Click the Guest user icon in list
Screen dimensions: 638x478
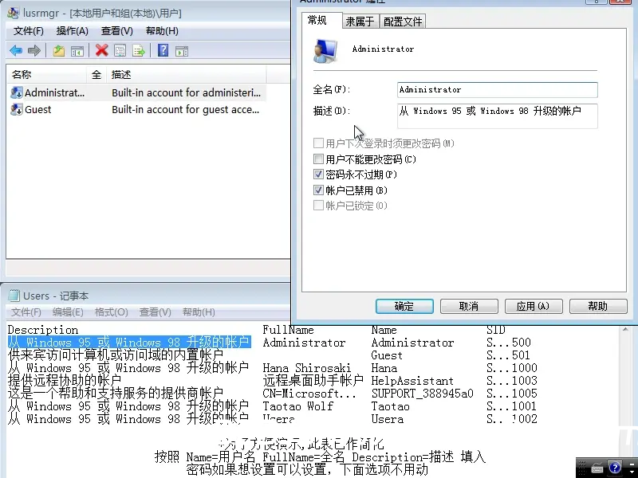point(16,109)
